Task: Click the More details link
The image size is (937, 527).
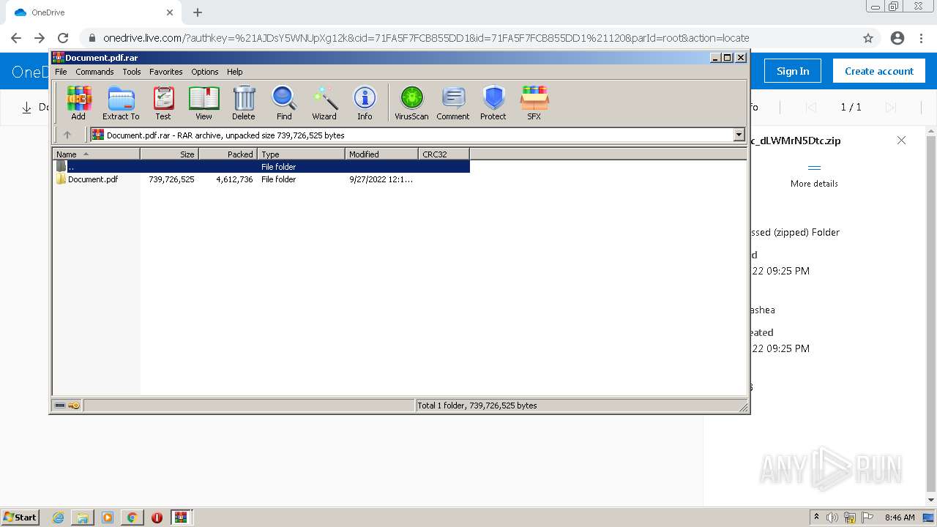Action: [x=814, y=184]
